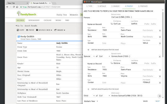Click the PRINT icon on record toolbar
Screen dimensions: 167x104
27,30
